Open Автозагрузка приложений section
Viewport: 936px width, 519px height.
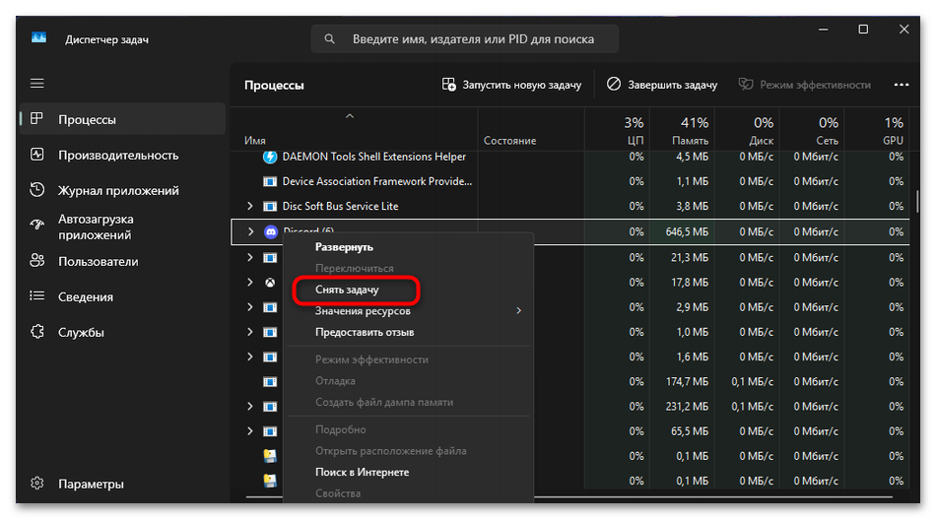point(122,227)
